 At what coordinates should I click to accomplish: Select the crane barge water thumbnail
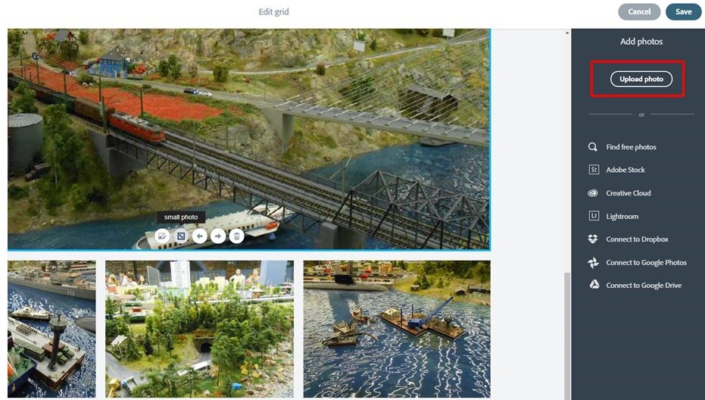pyautogui.click(x=397, y=329)
